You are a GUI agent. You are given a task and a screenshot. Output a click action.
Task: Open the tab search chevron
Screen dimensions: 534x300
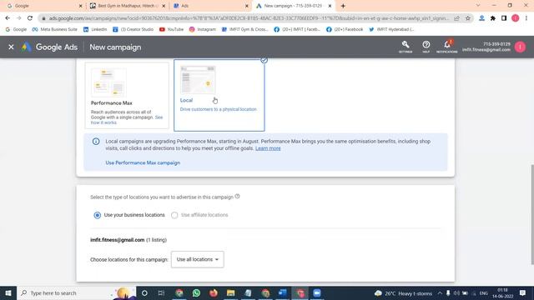pos(478,6)
